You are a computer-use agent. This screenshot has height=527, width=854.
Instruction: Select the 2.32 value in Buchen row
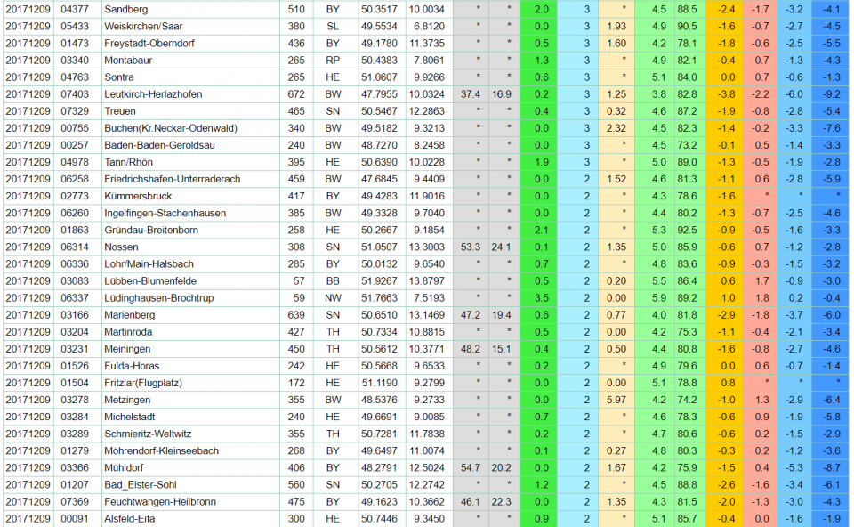616,127
